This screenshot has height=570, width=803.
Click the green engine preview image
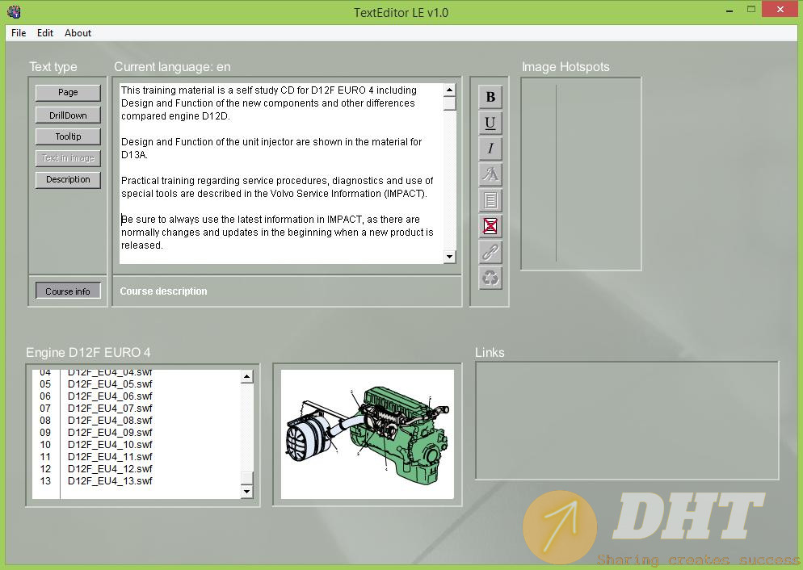tap(368, 434)
